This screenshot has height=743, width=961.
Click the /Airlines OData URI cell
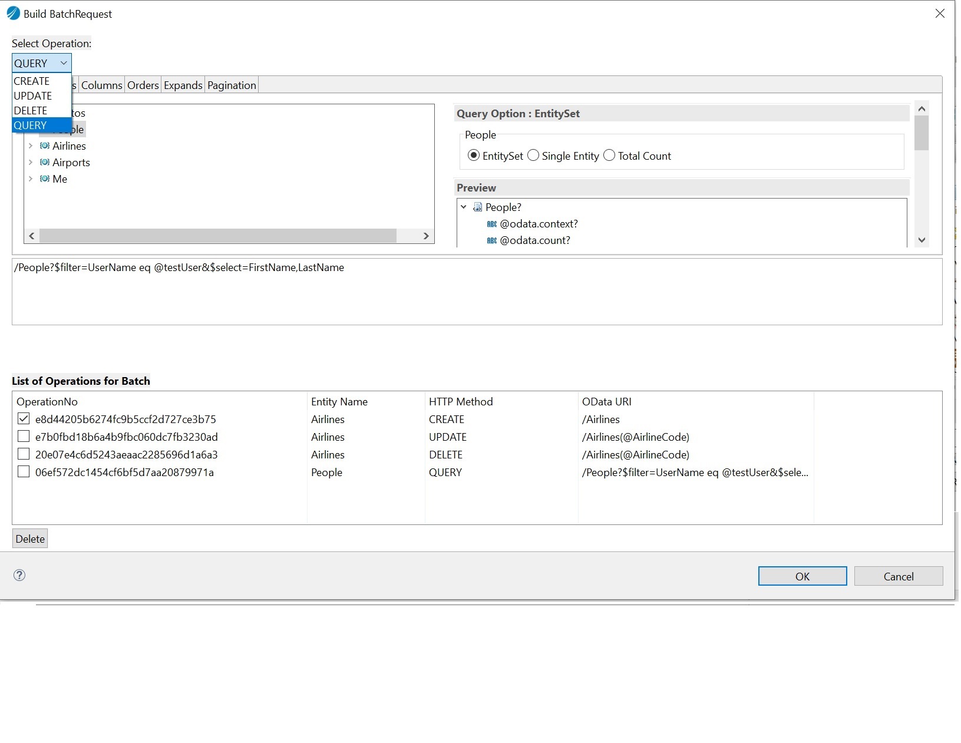(x=601, y=419)
